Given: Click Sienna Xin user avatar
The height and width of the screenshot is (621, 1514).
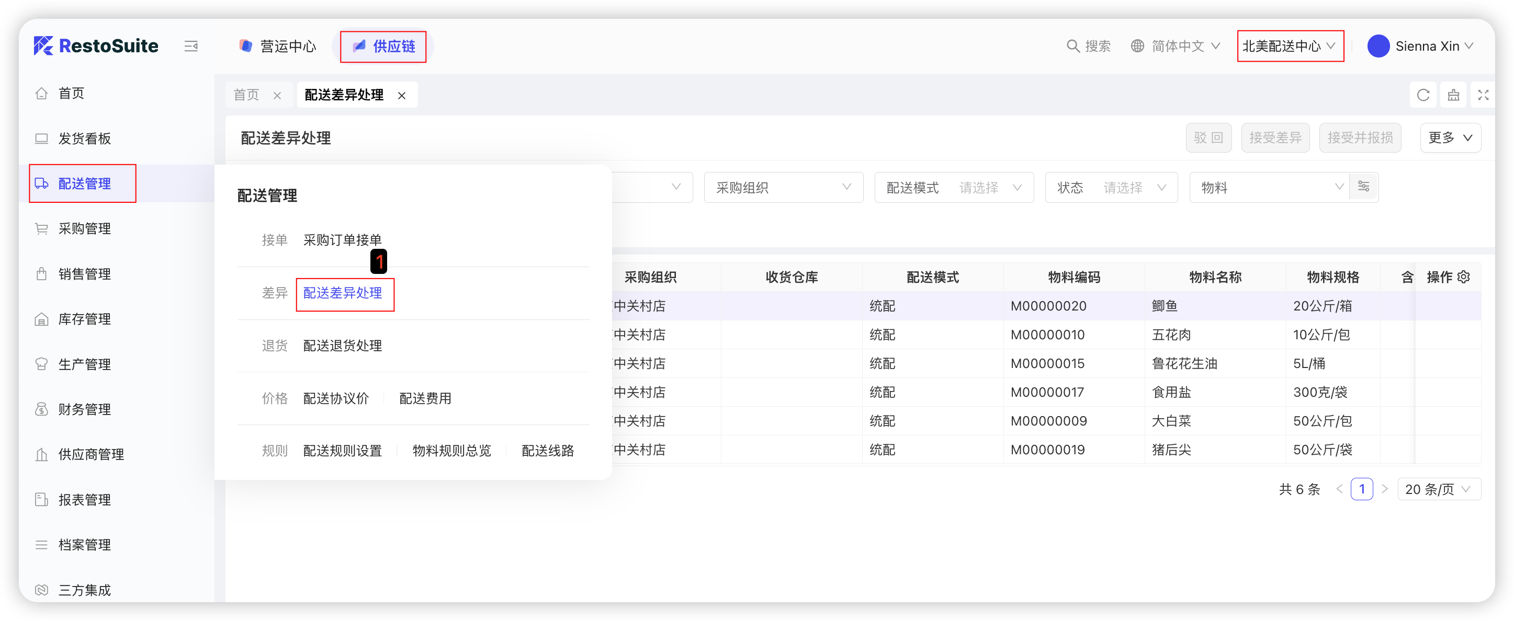Looking at the screenshot, I should (x=1378, y=46).
